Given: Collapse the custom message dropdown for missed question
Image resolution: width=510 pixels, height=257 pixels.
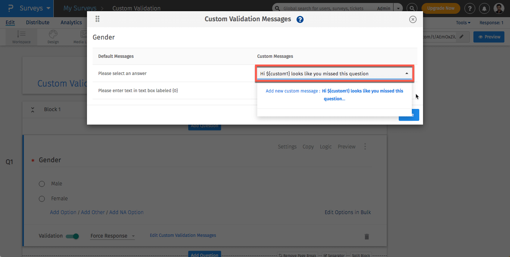Looking at the screenshot, I should 407,73.
